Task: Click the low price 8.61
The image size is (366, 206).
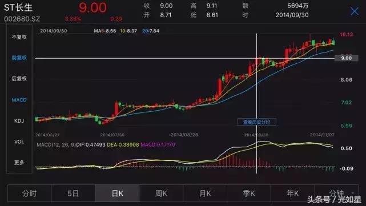Action: tap(212, 15)
